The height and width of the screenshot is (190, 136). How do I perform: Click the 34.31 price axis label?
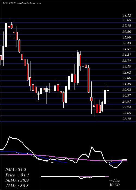pos(127,55)
